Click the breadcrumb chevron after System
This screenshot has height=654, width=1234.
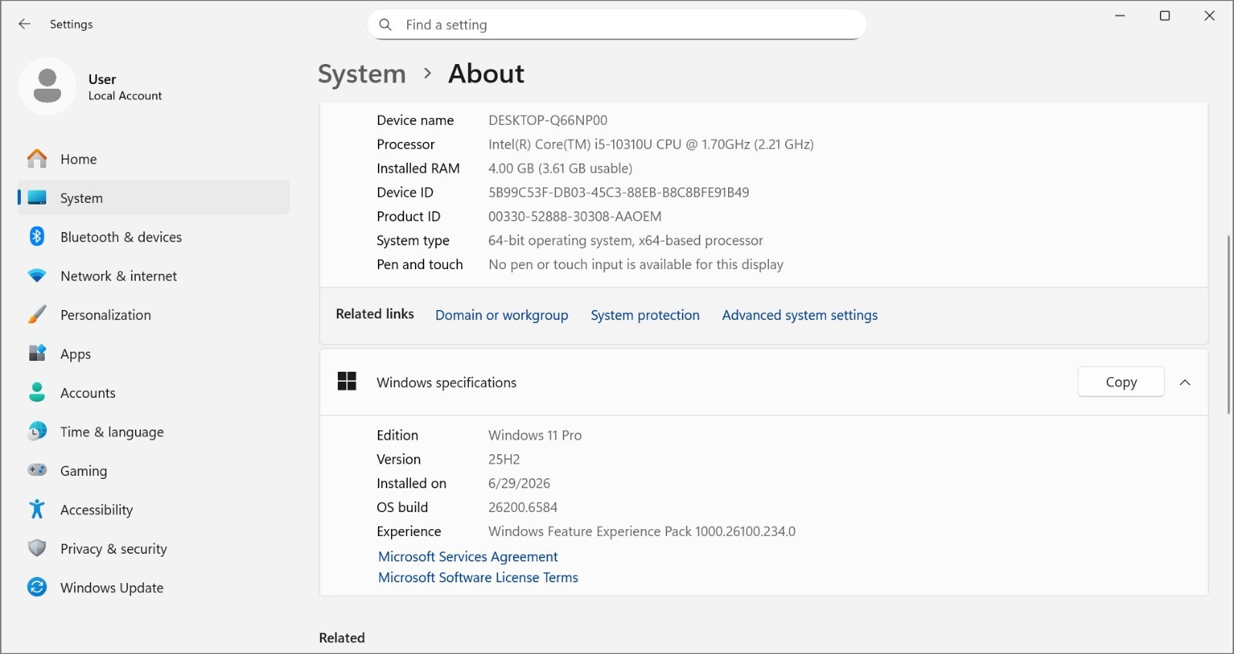[x=428, y=73]
